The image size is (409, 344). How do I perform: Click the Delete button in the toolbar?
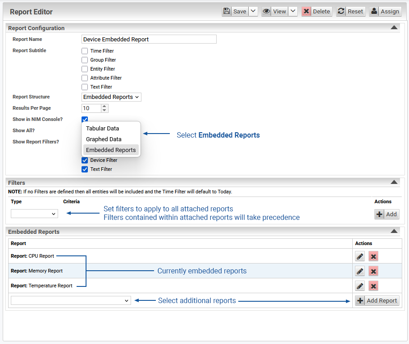[317, 12]
